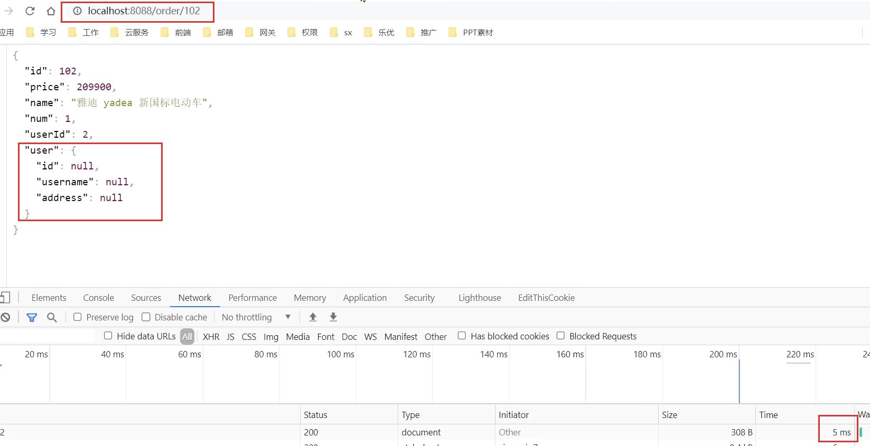This screenshot has width=870, height=446.
Task: Reload the page with refresh icon
Action: click(30, 11)
